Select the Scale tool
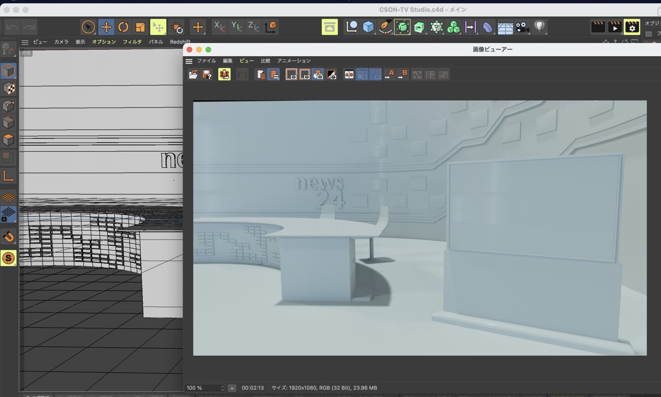Image resolution: width=661 pixels, height=397 pixels. point(140,27)
